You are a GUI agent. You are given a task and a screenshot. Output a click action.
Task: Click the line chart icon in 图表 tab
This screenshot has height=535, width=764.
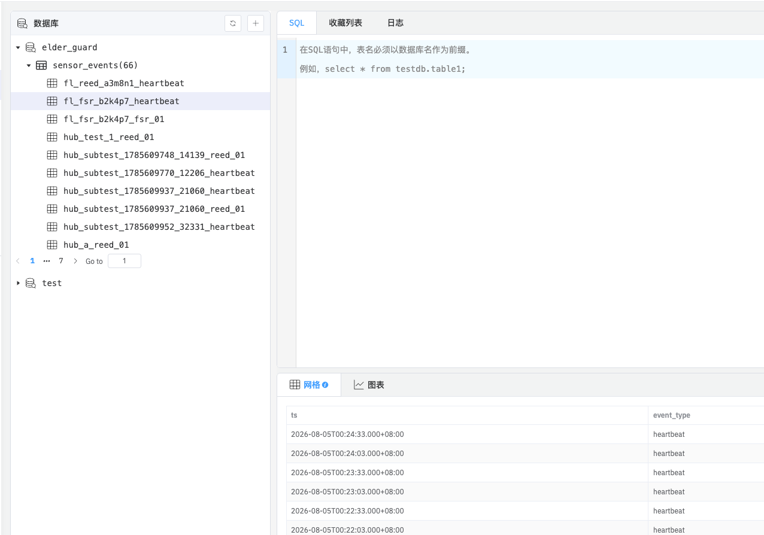(x=359, y=385)
